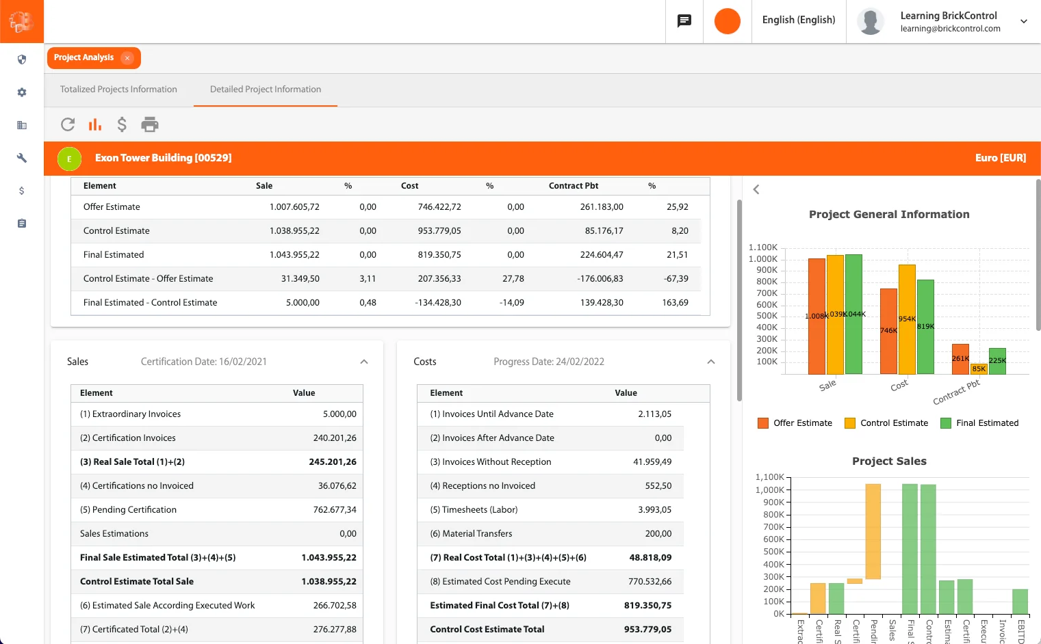Open the clipboard icon in the sidebar
Image resolution: width=1041 pixels, height=644 pixels.
[21, 223]
